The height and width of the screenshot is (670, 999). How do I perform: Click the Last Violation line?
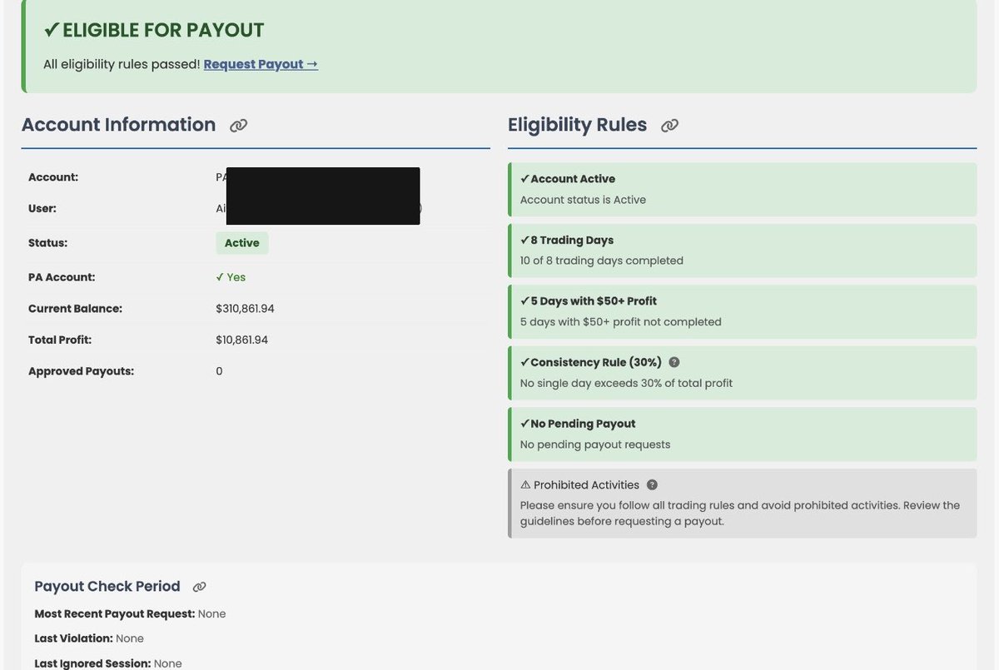tap(89, 638)
